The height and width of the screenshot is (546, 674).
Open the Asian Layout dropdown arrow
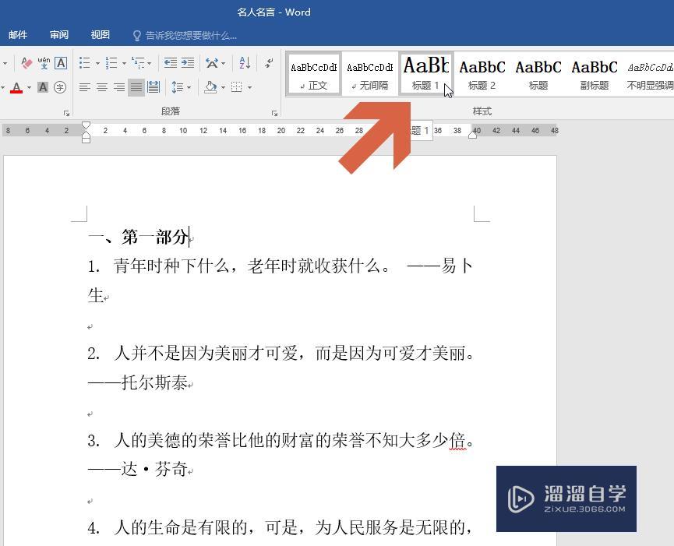click(223, 64)
